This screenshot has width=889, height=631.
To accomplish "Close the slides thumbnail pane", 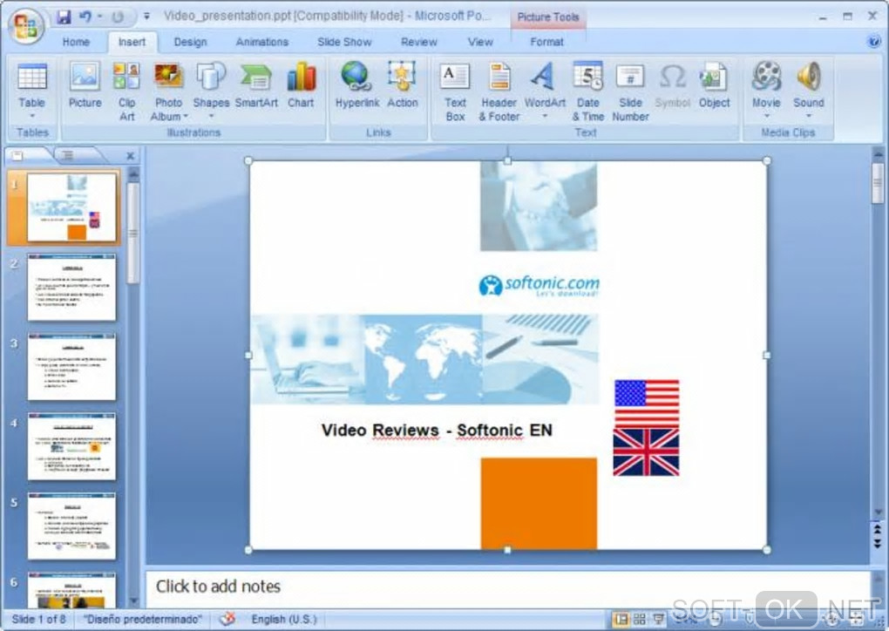I will coord(130,155).
